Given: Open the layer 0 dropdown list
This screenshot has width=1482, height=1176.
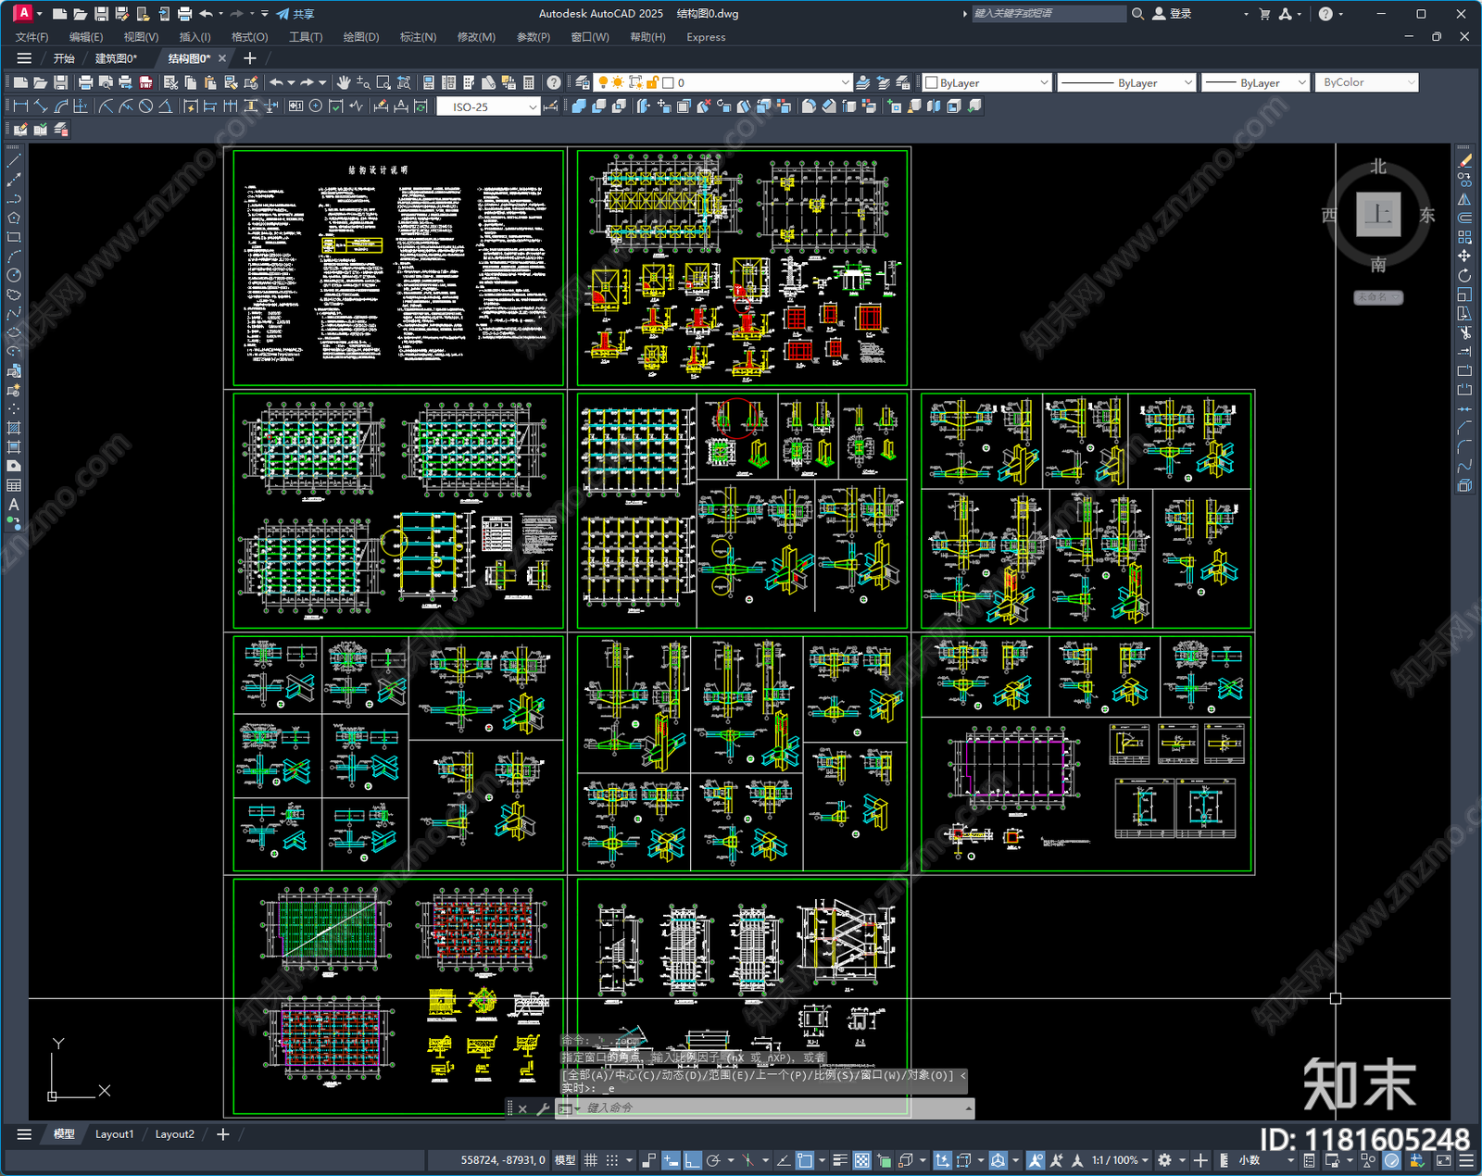Looking at the screenshot, I should [x=844, y=82].
